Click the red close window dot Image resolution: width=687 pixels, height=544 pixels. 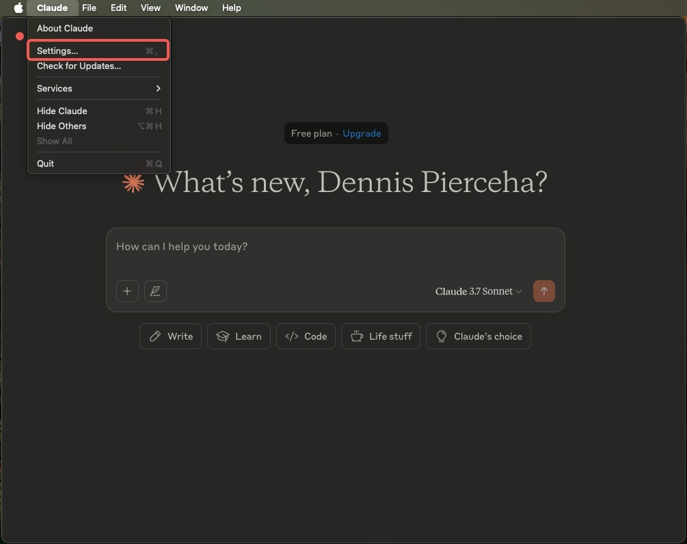(20, 36)
